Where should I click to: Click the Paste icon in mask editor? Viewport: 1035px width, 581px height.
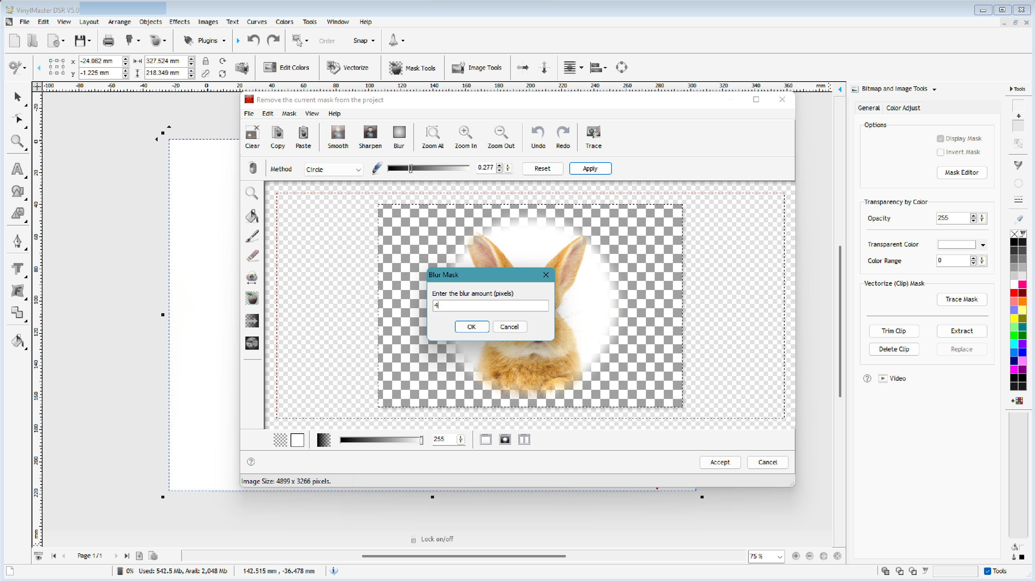point(303,137)
